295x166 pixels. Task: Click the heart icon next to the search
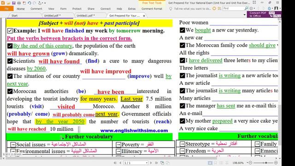coord(214,8)
